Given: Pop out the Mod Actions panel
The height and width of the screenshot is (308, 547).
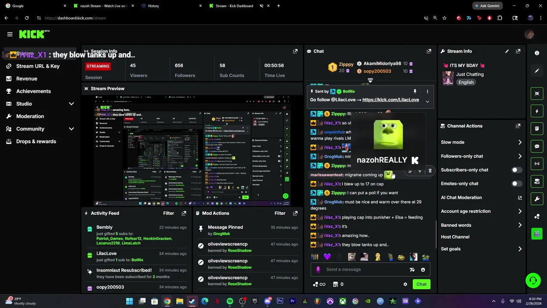Looking at the screenshot, I should 295,213.
